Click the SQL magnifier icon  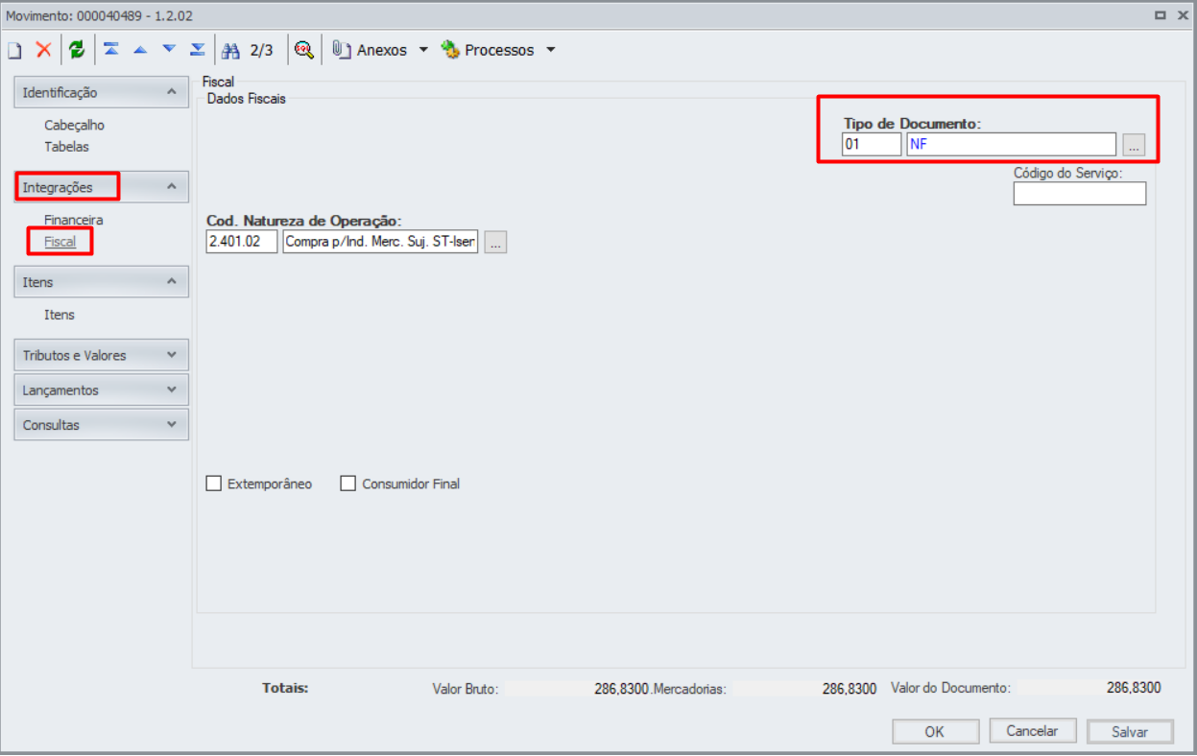pos(303,50)
